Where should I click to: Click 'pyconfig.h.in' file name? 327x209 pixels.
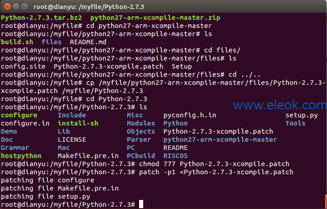click(x=190, y=115)
